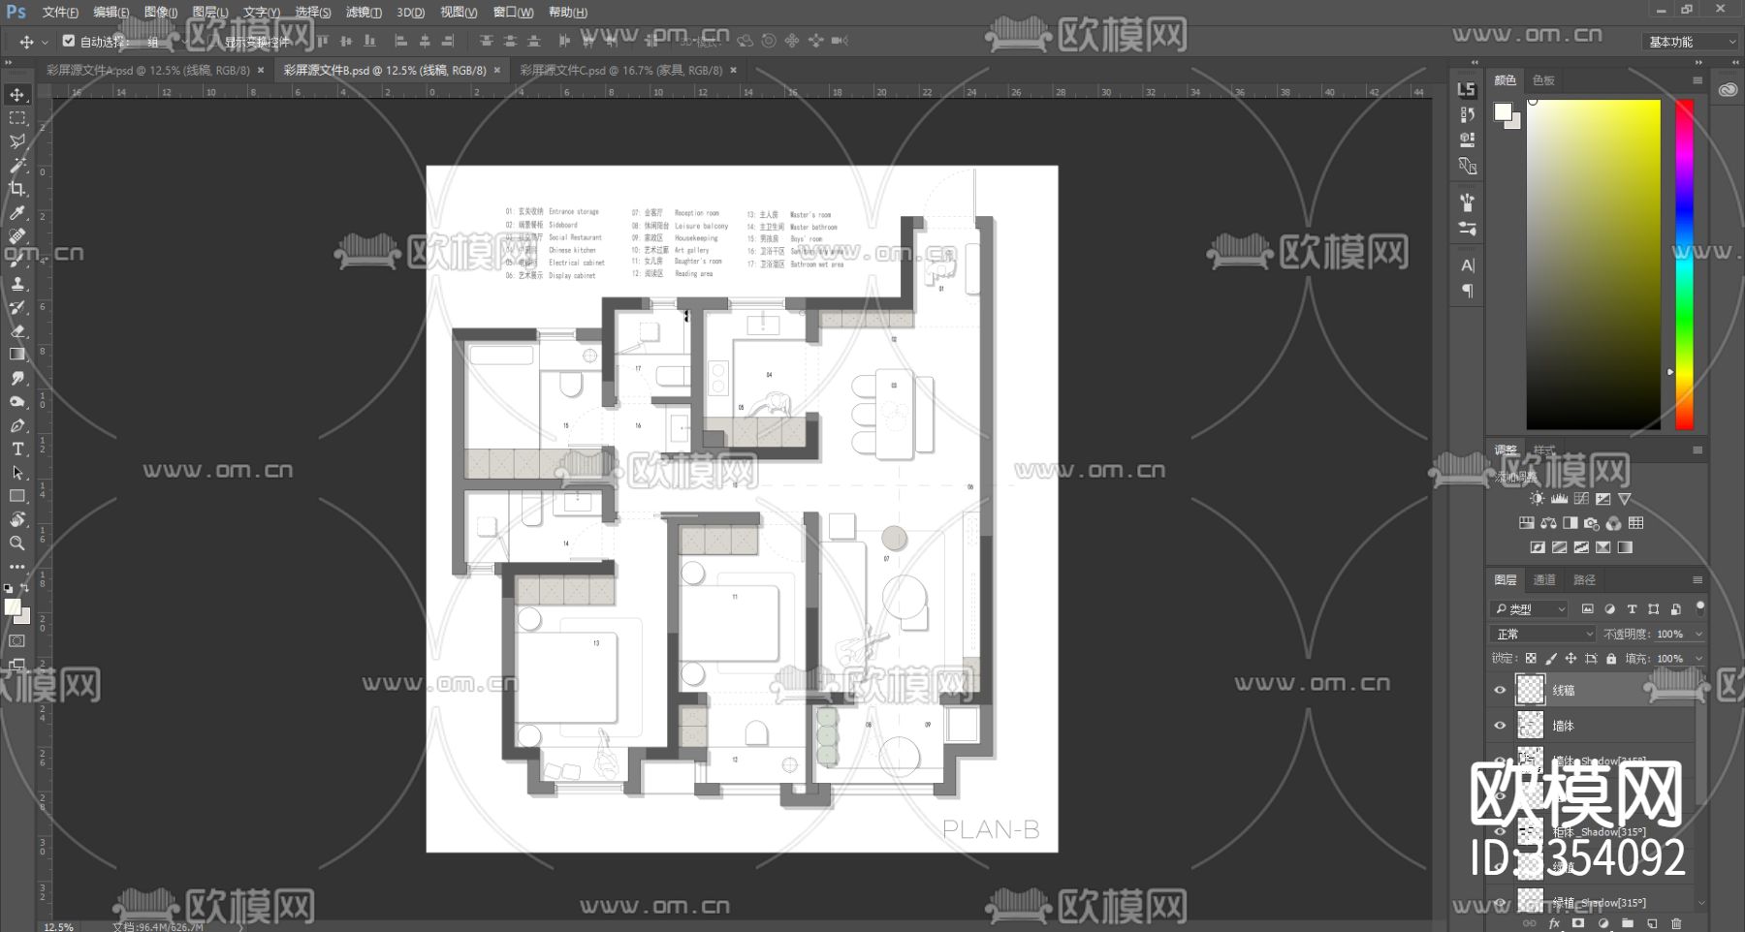Open the layer style fx menu
The height and width of the screenshot is (932, 1745).
click(x=1555, y=924)
